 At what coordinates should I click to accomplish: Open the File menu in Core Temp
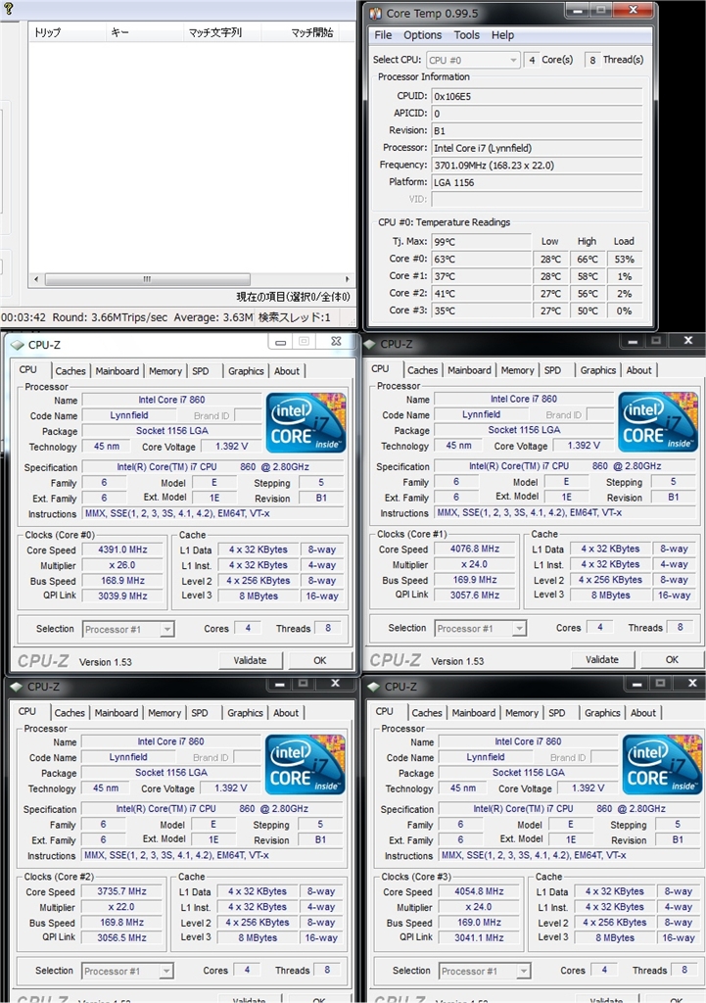point(383,35)
